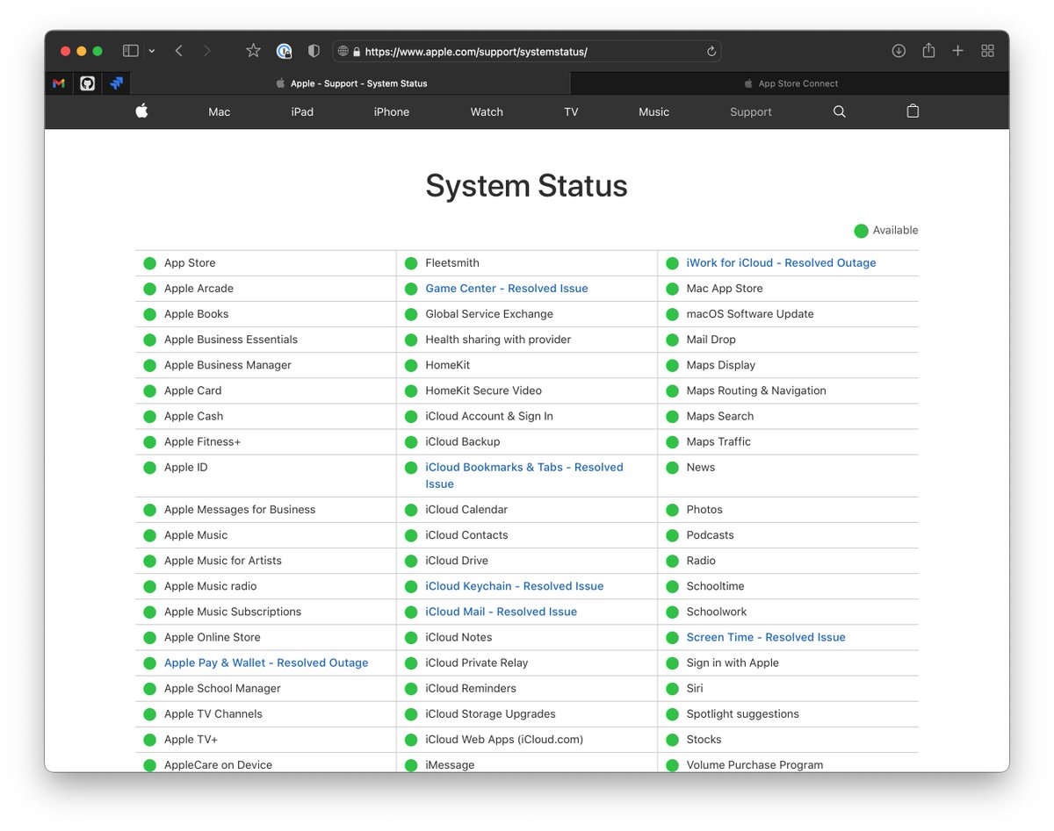Click the green status dot beside Podcasts
The image size is (1054, 831).
672,534
